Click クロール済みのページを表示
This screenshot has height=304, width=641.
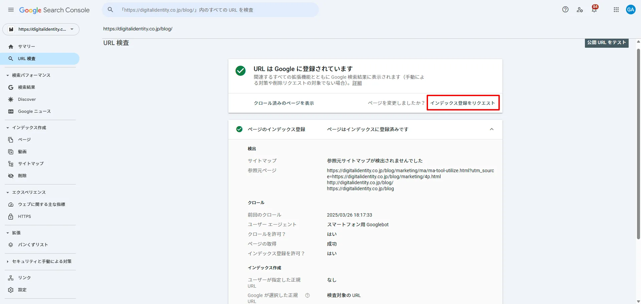tap(284, 103)
